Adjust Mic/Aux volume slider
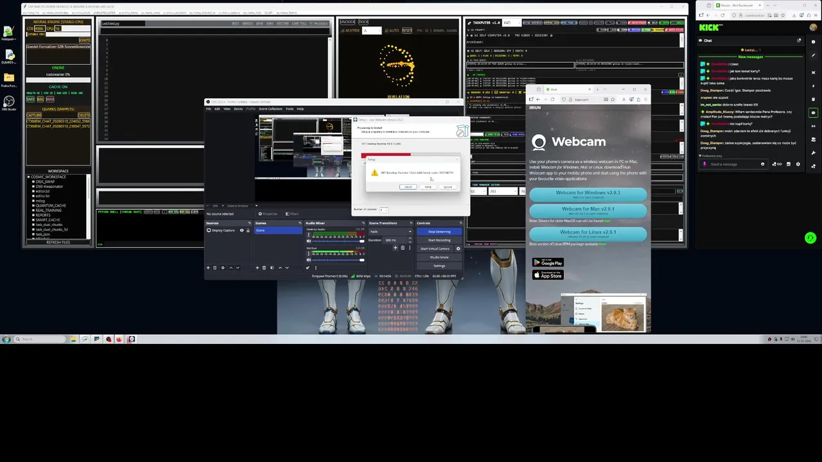Viewport: 822px width, 462px height. coord(338,260)
